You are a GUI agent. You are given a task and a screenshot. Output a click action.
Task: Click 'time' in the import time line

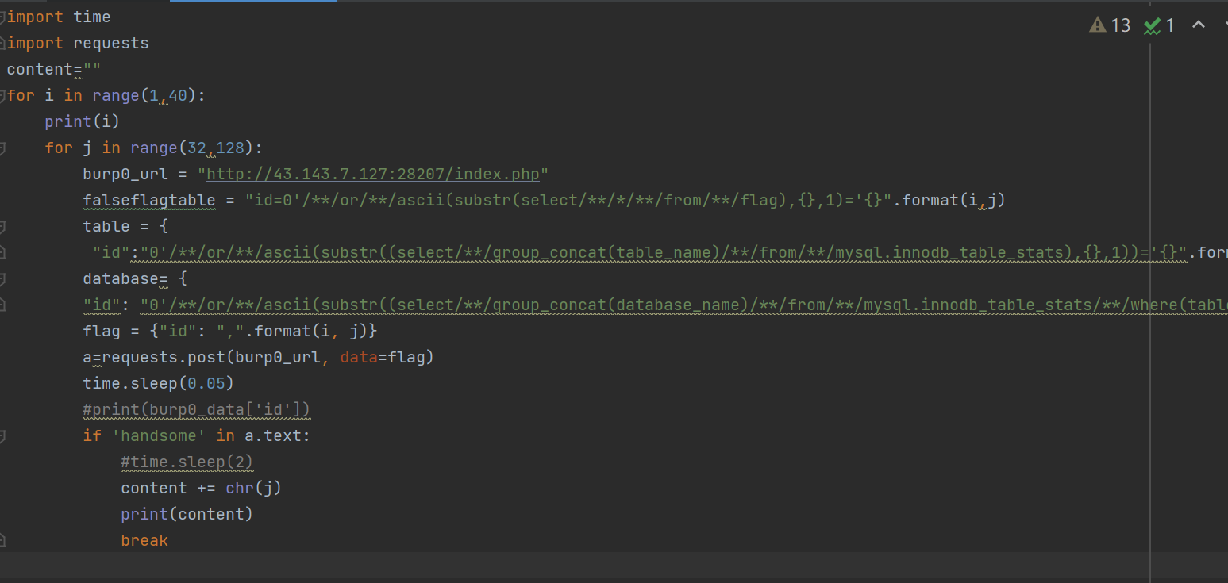click(92, 17)
